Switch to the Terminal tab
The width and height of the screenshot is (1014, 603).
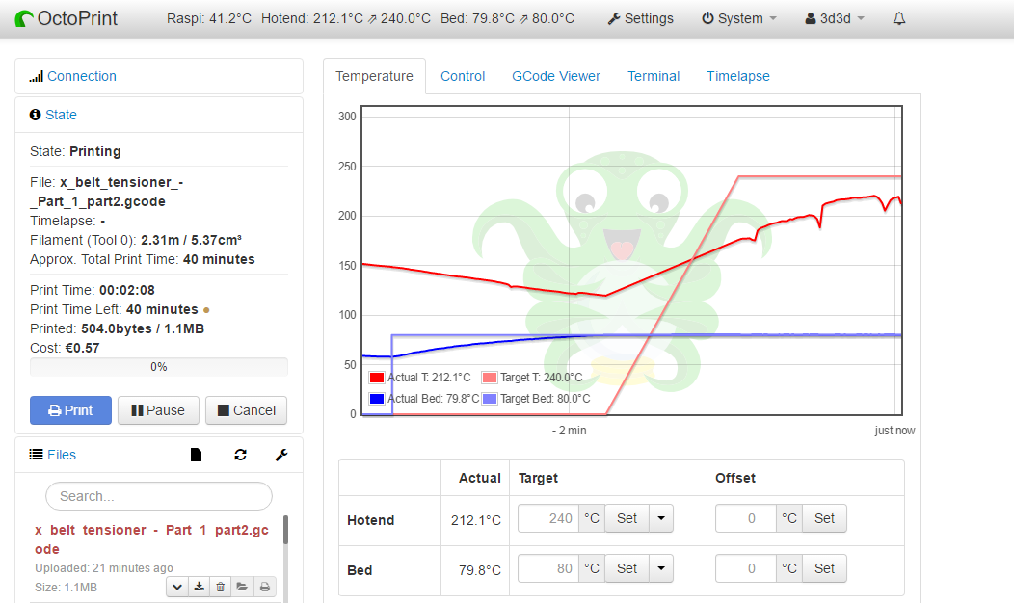click(x=654, y=76)
